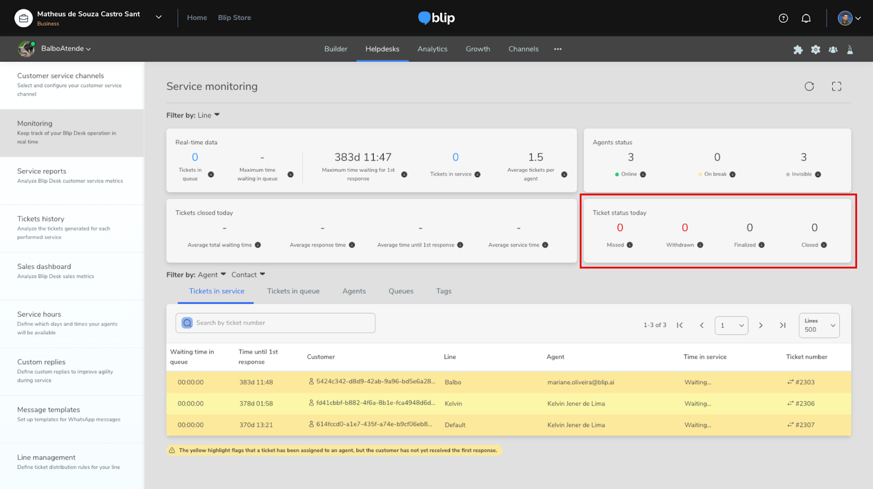Image resolution: width=873 pixels, height=489 pixels.
Task: Go to the last page of tickets
Action: pos(782,325)
